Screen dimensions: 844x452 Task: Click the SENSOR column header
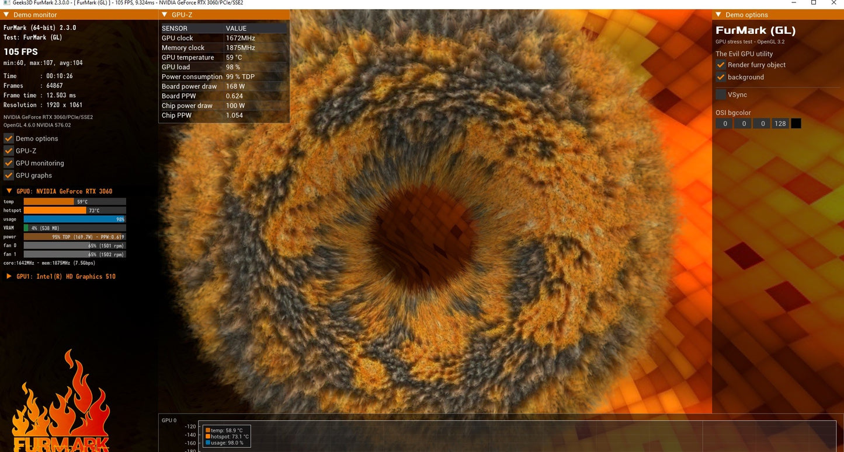point(175,28)
